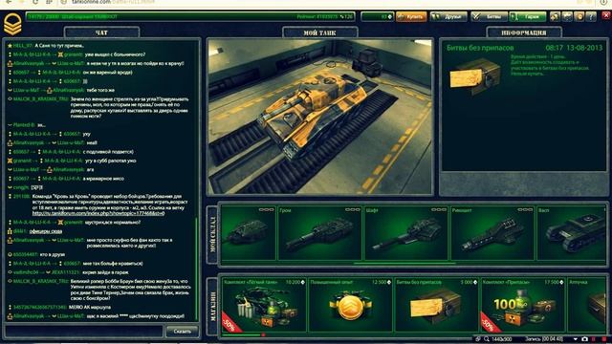Select the ИНФОРМАЦИЯ panel header
This screenshot has width=612, height=344.
(x=524, y=32)
